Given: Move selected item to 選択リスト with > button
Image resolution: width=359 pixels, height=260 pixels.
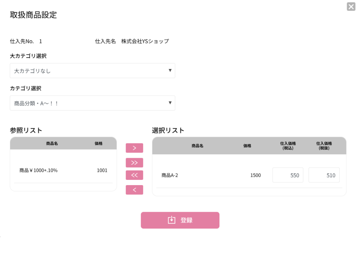Looking at the screenshot, I should (134, 148).
